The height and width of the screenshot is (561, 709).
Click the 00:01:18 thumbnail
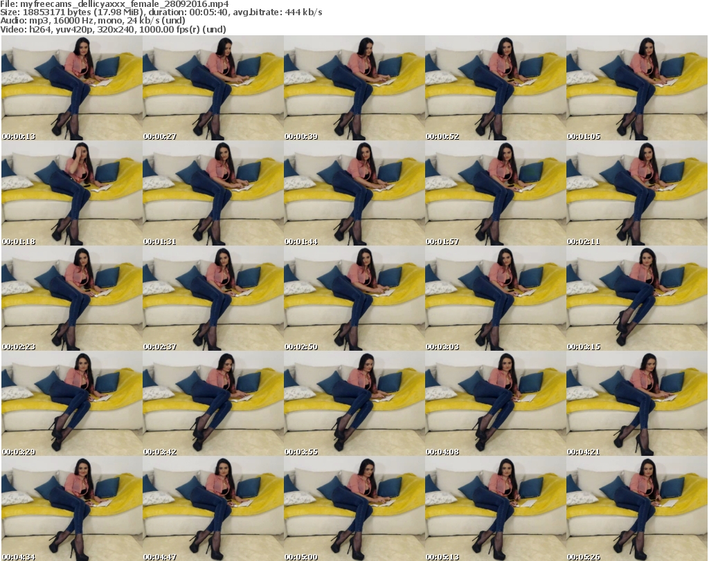(71, 193)
